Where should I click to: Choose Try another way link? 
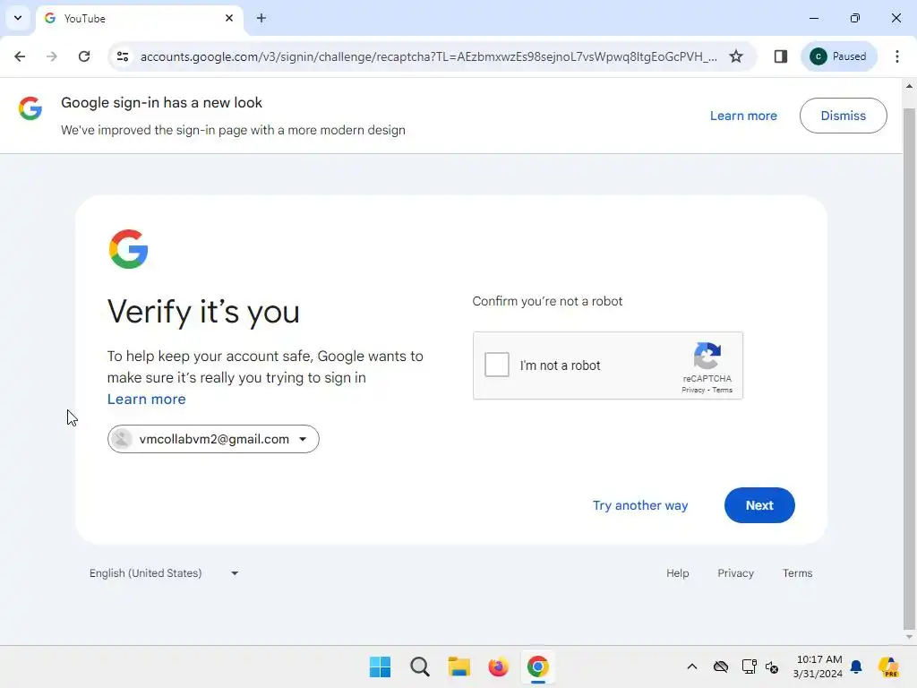click(640, 505)
